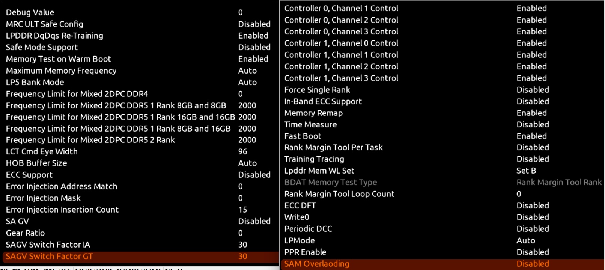Toggle Fast Boot Enabled value
Viewport: 605px width, 270px height.
531,136
